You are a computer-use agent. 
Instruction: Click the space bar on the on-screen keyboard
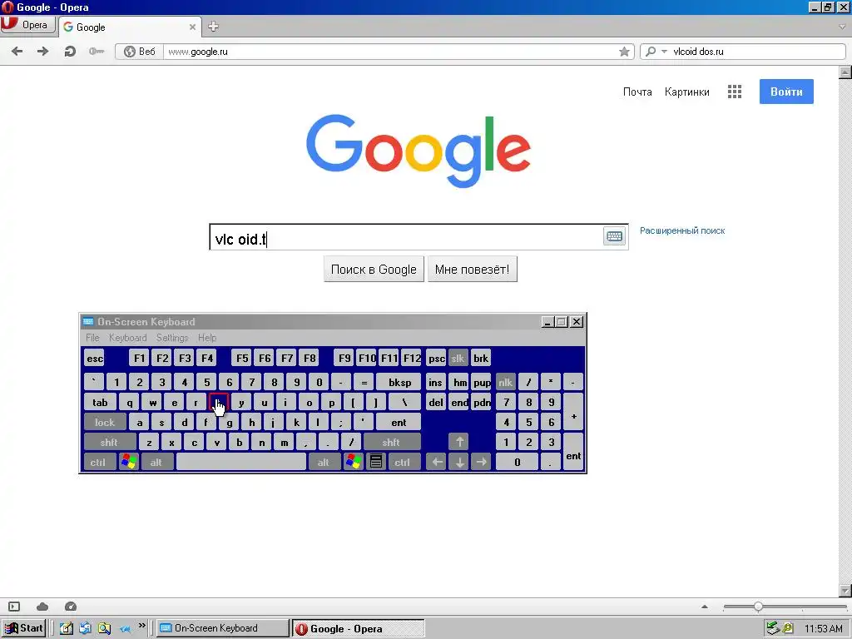click(x=241, y=463)
